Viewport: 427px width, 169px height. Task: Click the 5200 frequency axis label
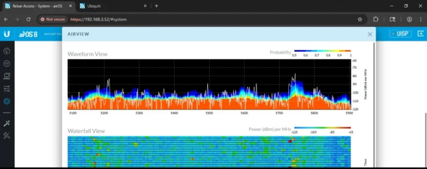(104, 113)
